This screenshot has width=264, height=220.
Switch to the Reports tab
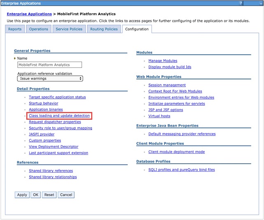click(15, 29)
